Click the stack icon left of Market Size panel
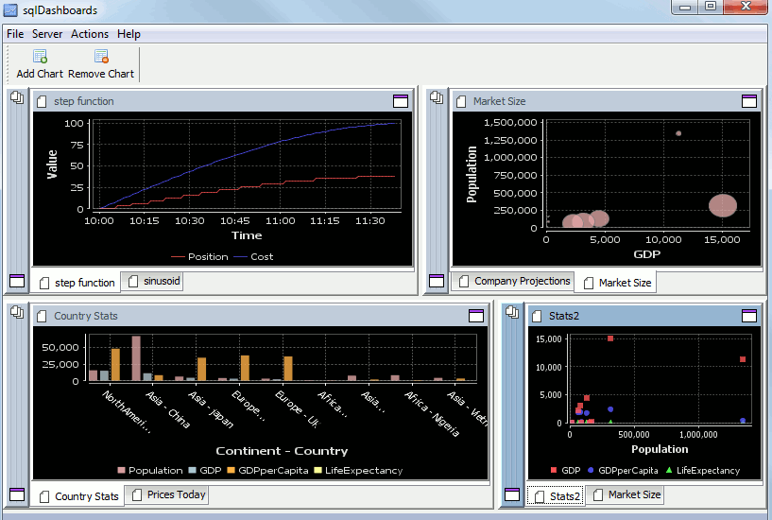The image size is (772, 520). [x=437, y=97]
